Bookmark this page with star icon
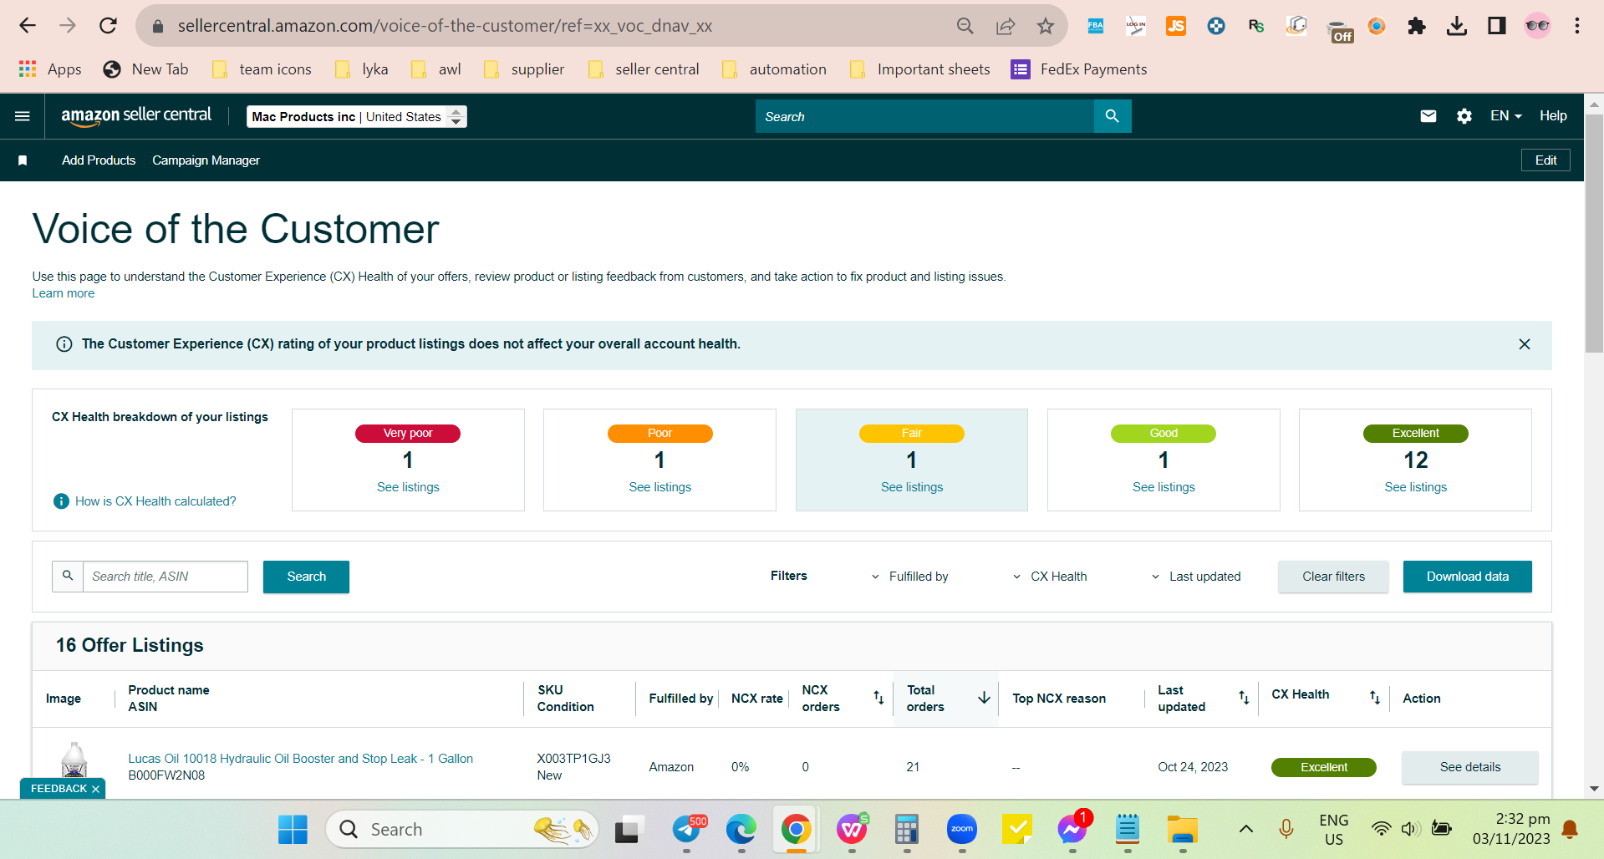This screenshot has width=1604, height=859. coord(1046,26)
